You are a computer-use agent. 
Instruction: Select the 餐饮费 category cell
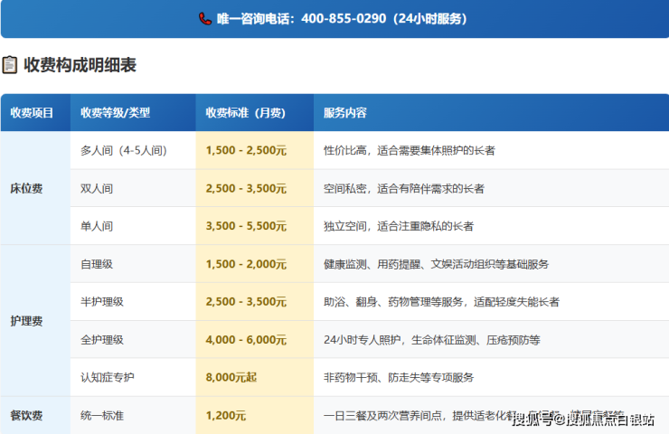(x=26, y=416)
